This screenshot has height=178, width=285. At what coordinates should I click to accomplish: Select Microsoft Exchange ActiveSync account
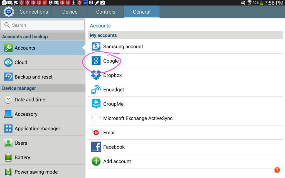pos(185,118)
